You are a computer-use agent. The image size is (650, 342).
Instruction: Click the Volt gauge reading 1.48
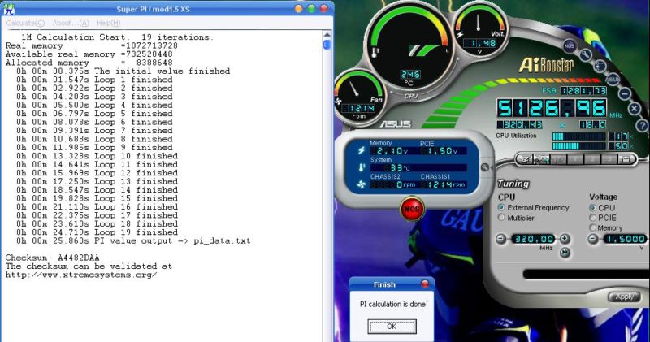pyautogui.click(x=479, y=43)
